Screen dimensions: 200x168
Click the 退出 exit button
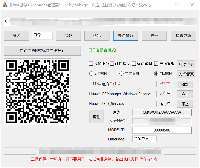pos(97,35)
